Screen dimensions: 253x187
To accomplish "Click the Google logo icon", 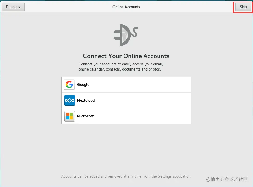I will [69, 85].
